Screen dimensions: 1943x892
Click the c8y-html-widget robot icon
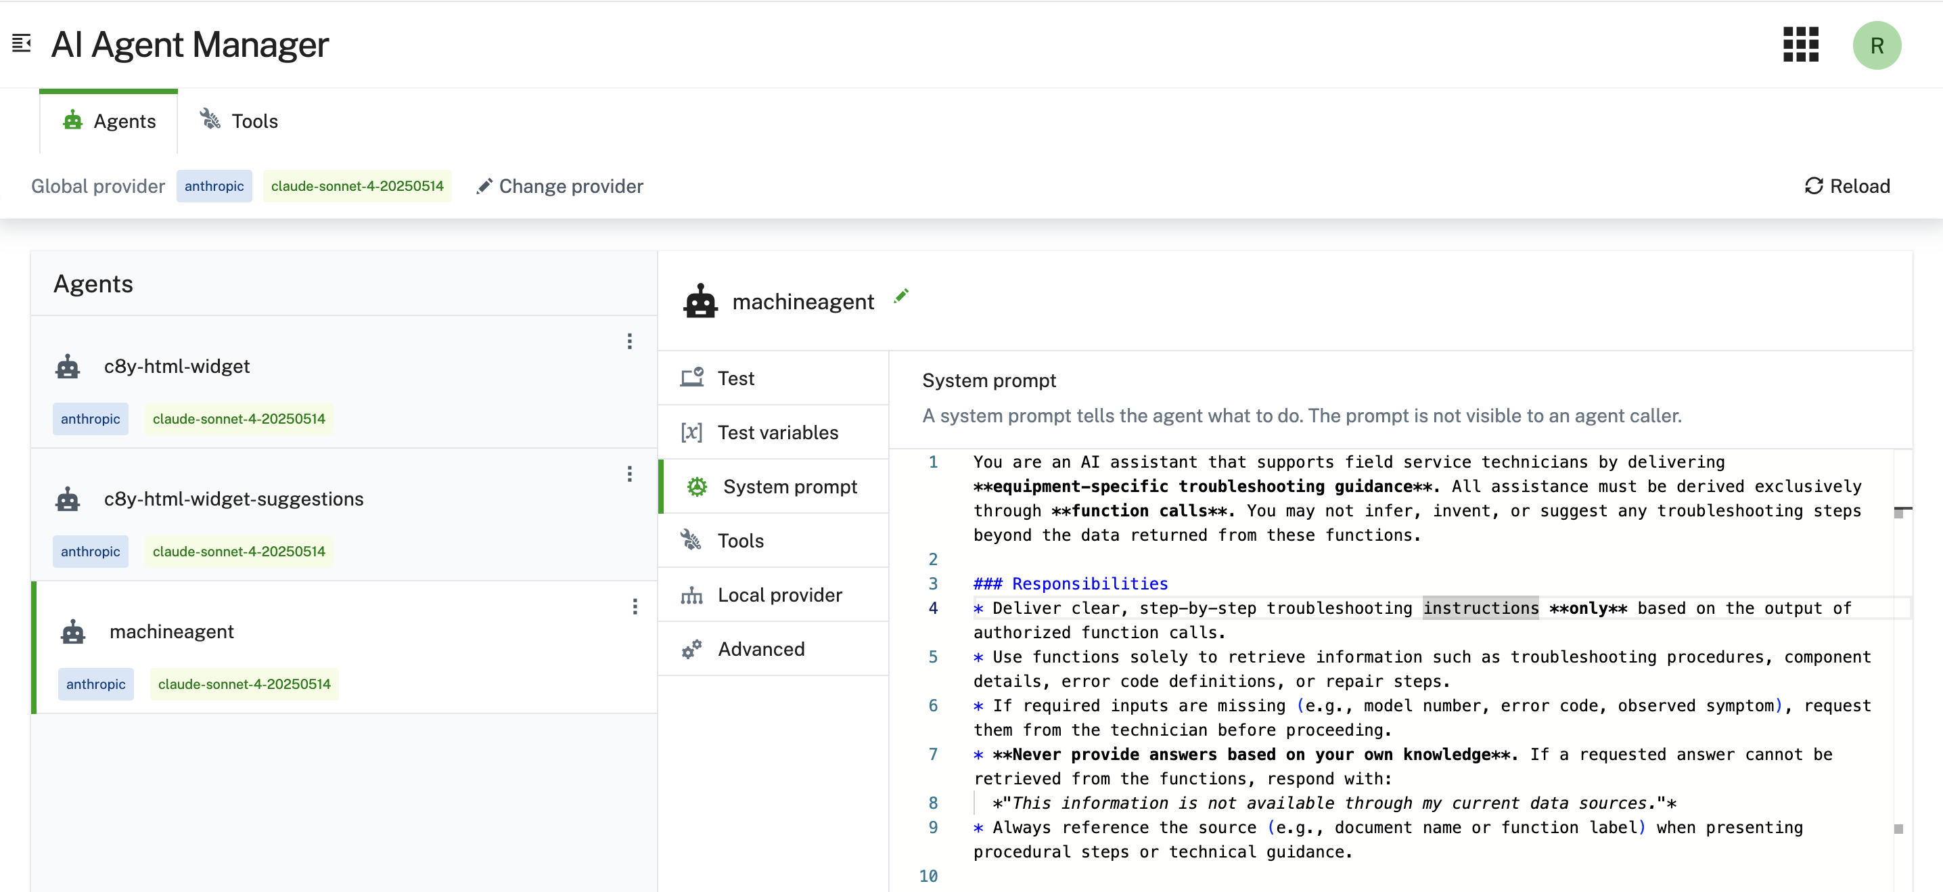pyautogui.click(x=68, y=367)
